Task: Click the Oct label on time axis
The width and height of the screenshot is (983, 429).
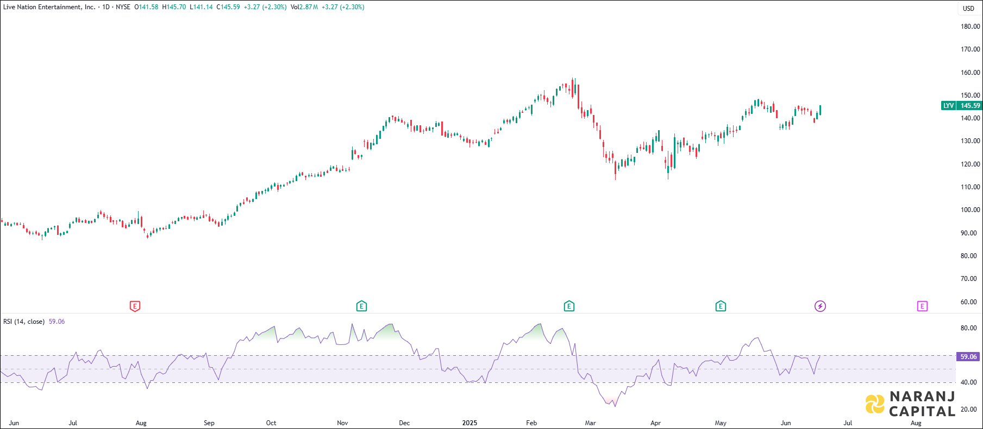Action: (271, 423)
